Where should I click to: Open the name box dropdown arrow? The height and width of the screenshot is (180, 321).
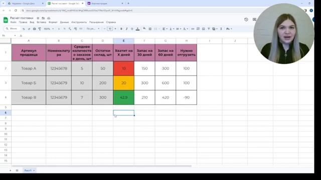[x=15, y=35]
